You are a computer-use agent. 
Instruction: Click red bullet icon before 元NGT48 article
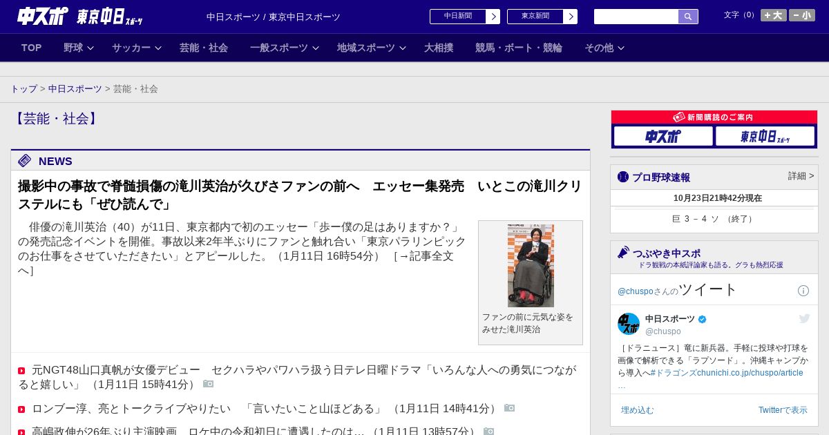[x=21, y=371]
